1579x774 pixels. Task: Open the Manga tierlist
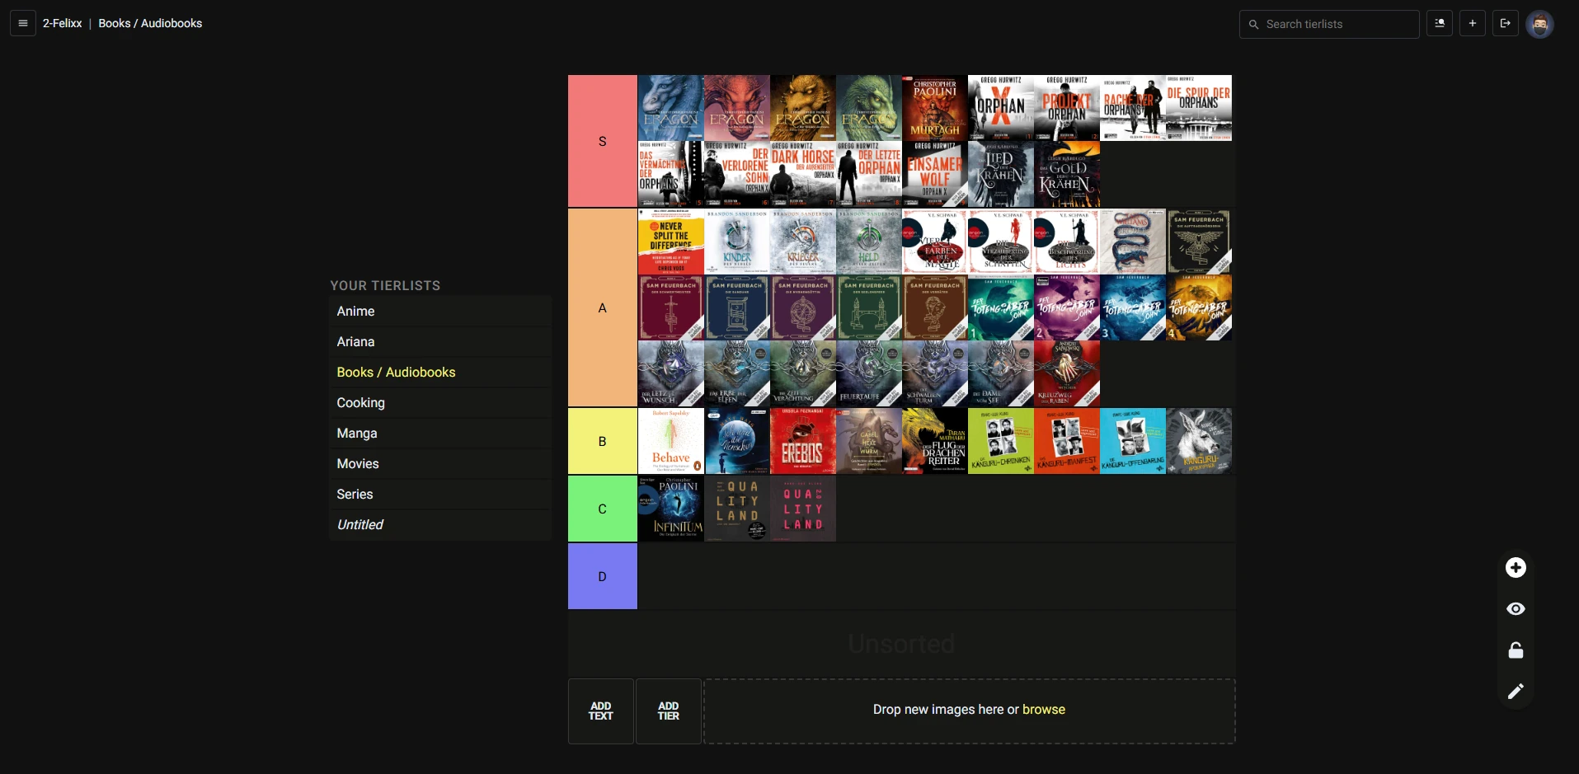[x=440, y=433]
